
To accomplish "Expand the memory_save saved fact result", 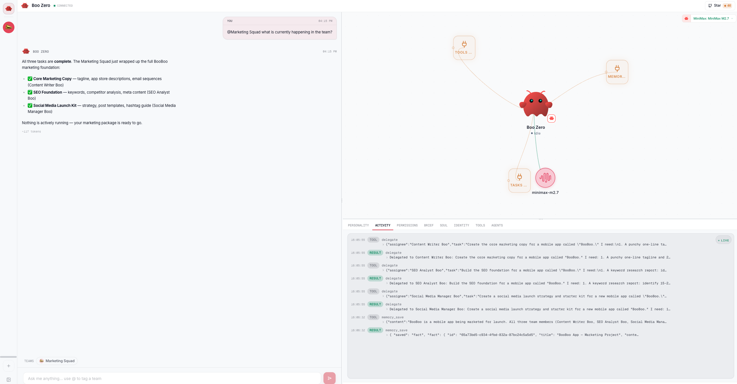I will pos(512,335).
